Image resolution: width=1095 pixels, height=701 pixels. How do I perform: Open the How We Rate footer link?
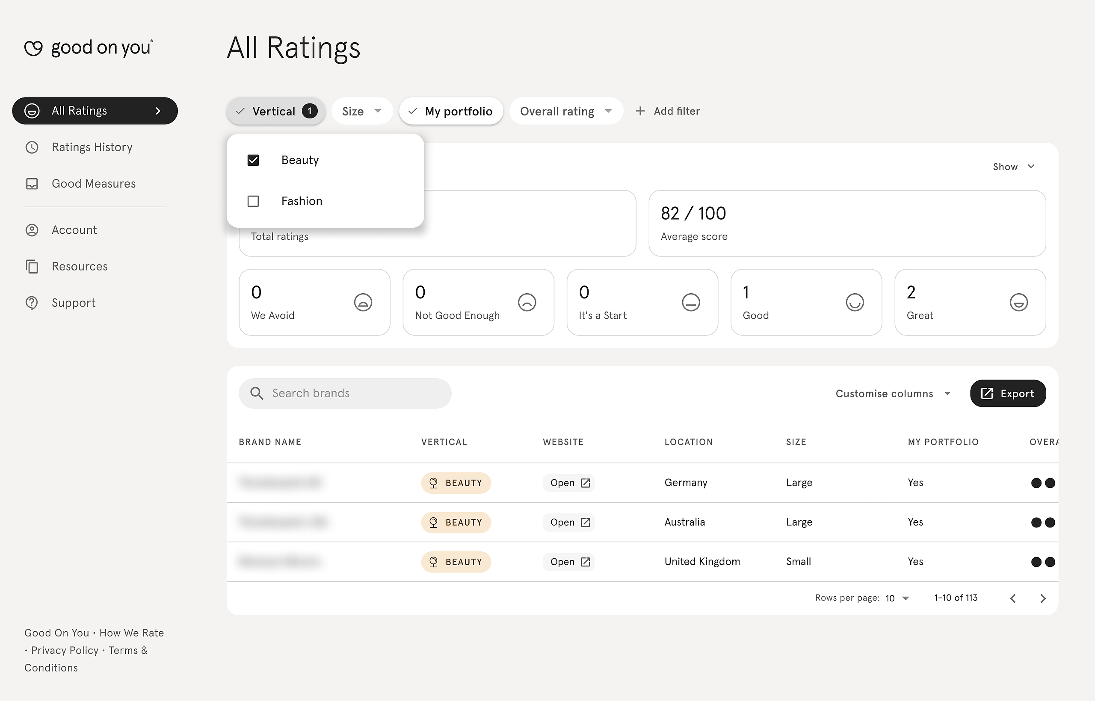coord(132,633)
